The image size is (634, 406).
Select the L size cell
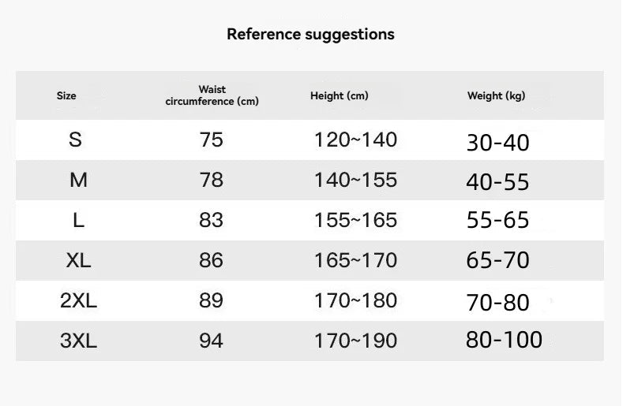(x=78, y=220)
